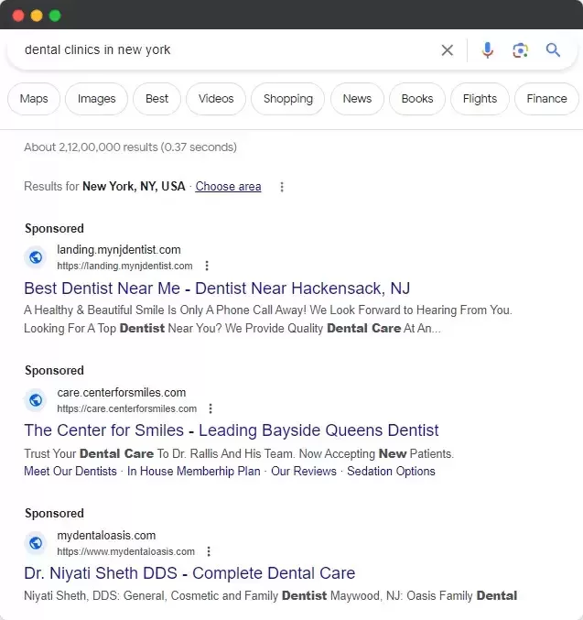Click the https://landing.mynjdentist.com URL text

pyautogui.click(x=124, y=266)
